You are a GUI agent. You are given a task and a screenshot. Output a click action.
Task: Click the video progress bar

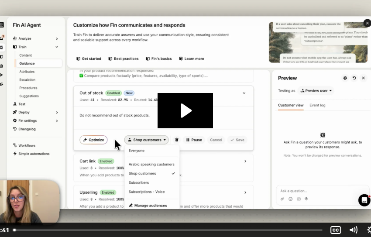point(168,230)
